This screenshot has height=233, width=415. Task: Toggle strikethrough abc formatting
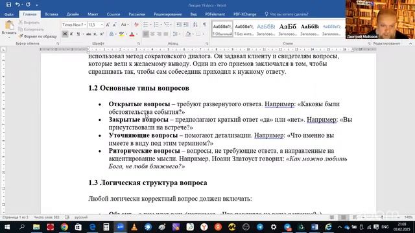pos(88,34)
